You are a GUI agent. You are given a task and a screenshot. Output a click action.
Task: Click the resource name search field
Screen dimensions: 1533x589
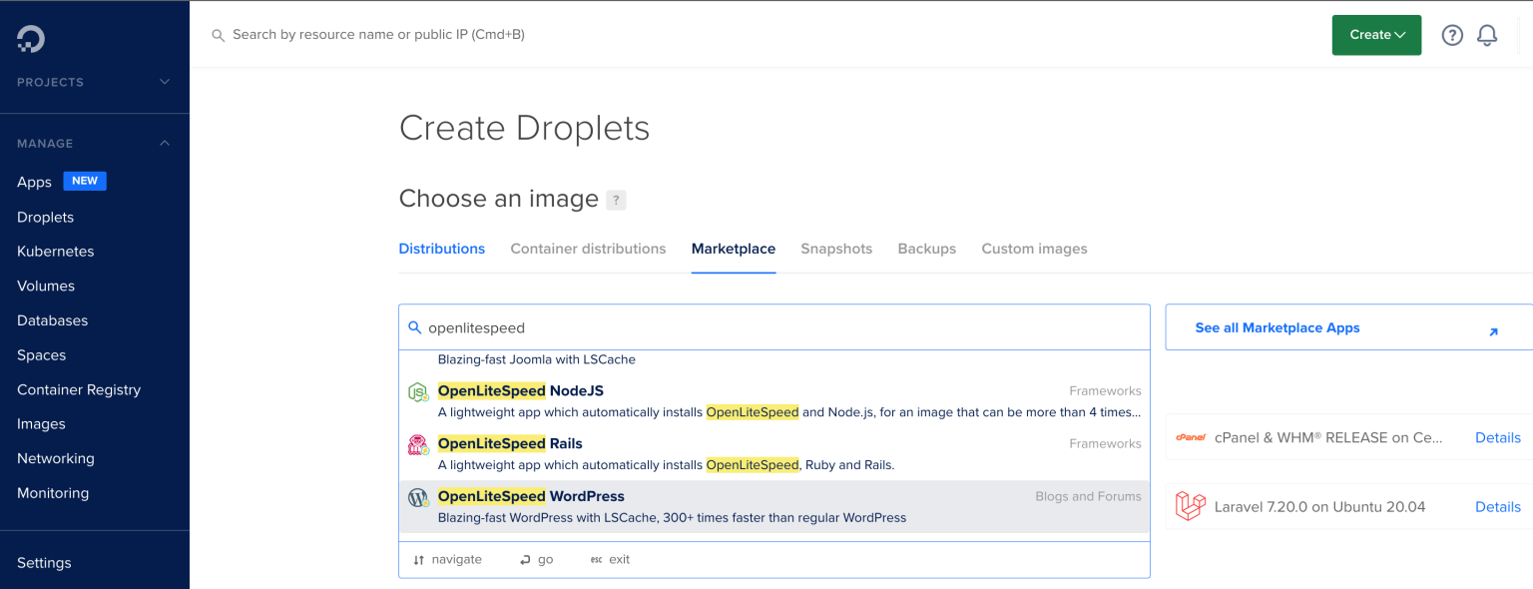tap(379, 35)
